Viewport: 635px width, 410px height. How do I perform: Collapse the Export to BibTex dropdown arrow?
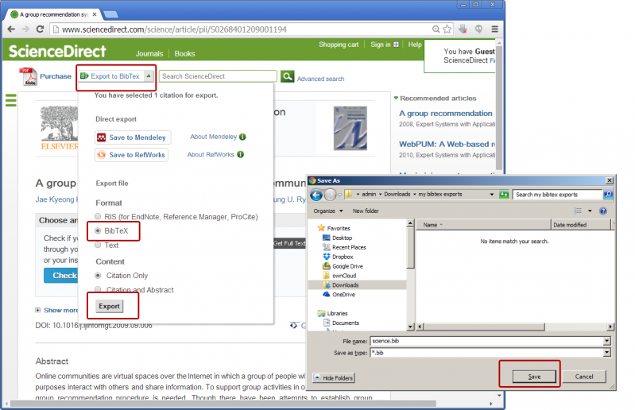coord(149,75)
